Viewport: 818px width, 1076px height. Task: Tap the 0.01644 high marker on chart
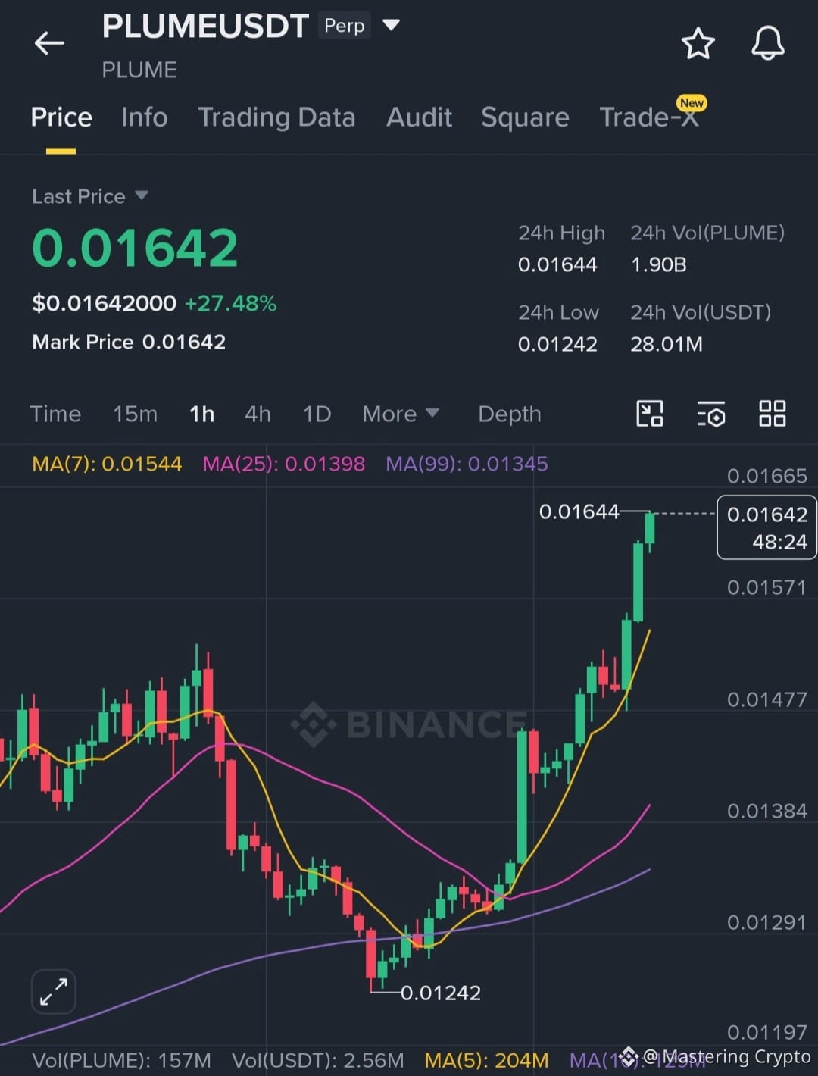click(579, 511)
